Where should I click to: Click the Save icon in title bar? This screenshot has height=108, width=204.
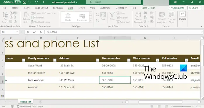click(x=24, y=2)
